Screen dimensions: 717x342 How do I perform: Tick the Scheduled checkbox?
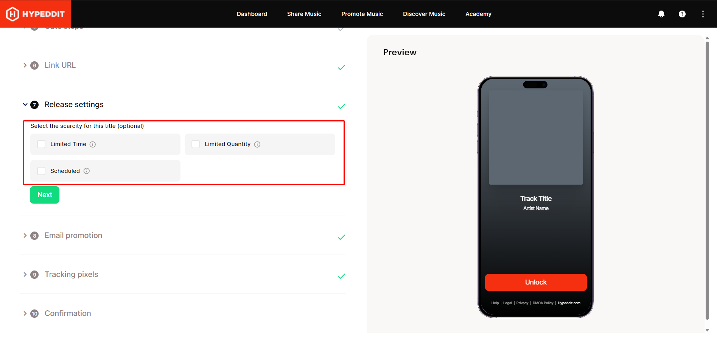click(x=41, y=171)
